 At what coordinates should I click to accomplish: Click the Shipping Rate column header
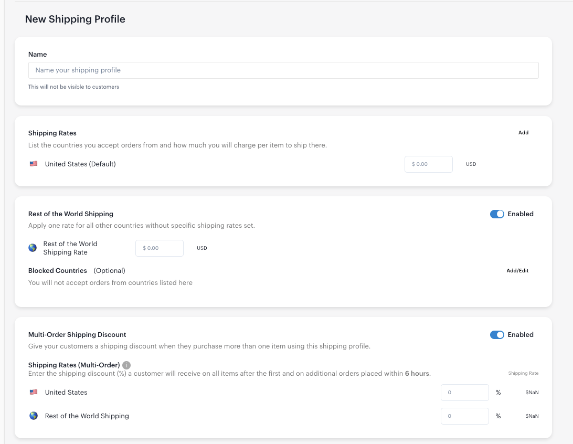pyautogui.click(x=523, y=373)
